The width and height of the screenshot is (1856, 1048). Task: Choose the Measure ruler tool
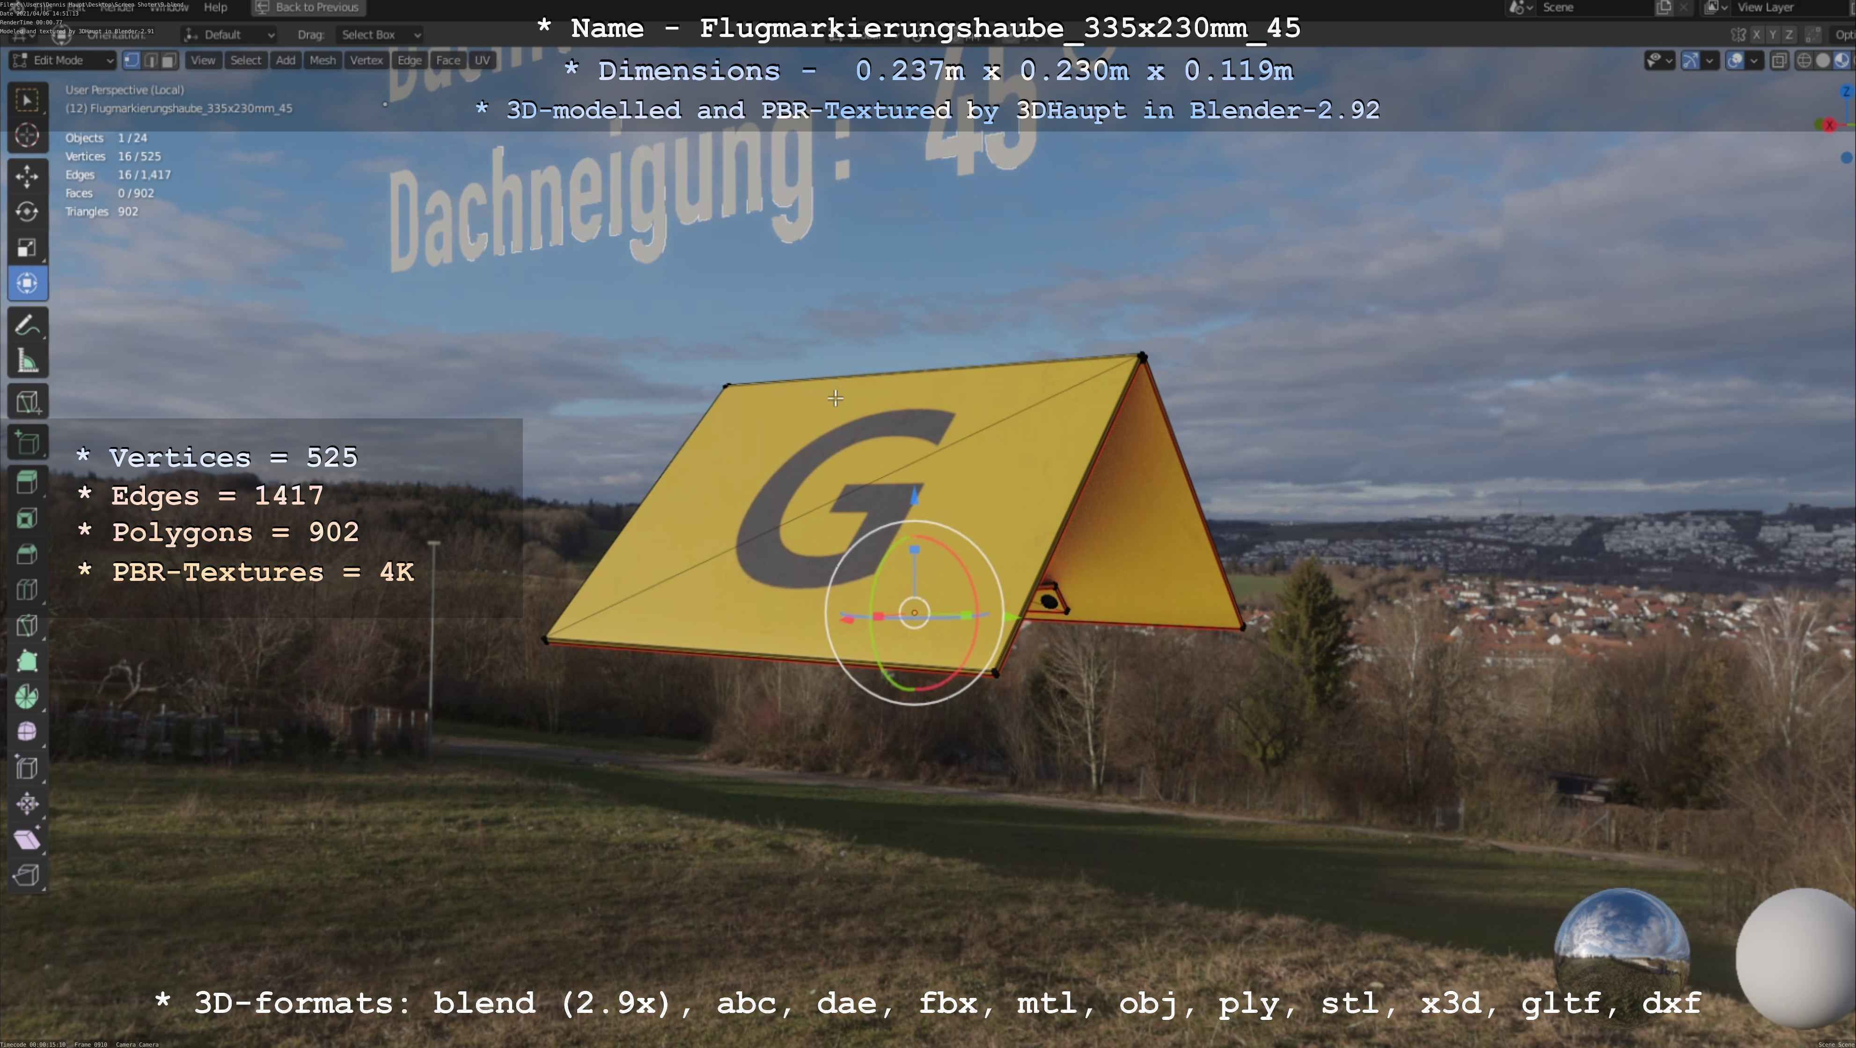click(x=27, y=361)
